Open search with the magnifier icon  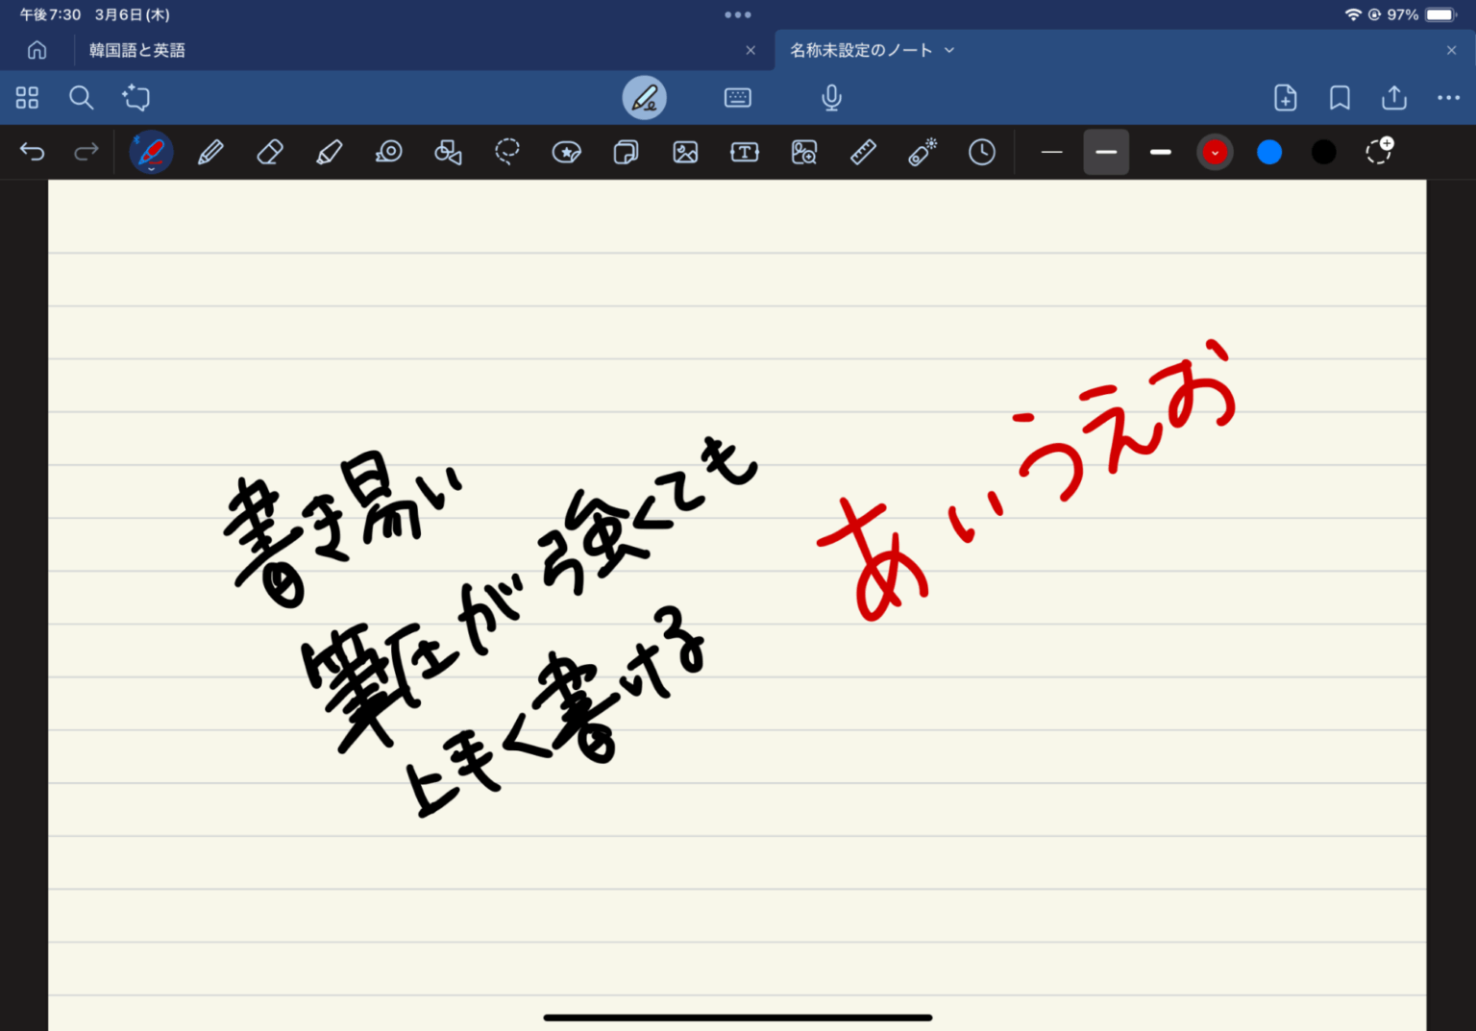pos(82,97)
